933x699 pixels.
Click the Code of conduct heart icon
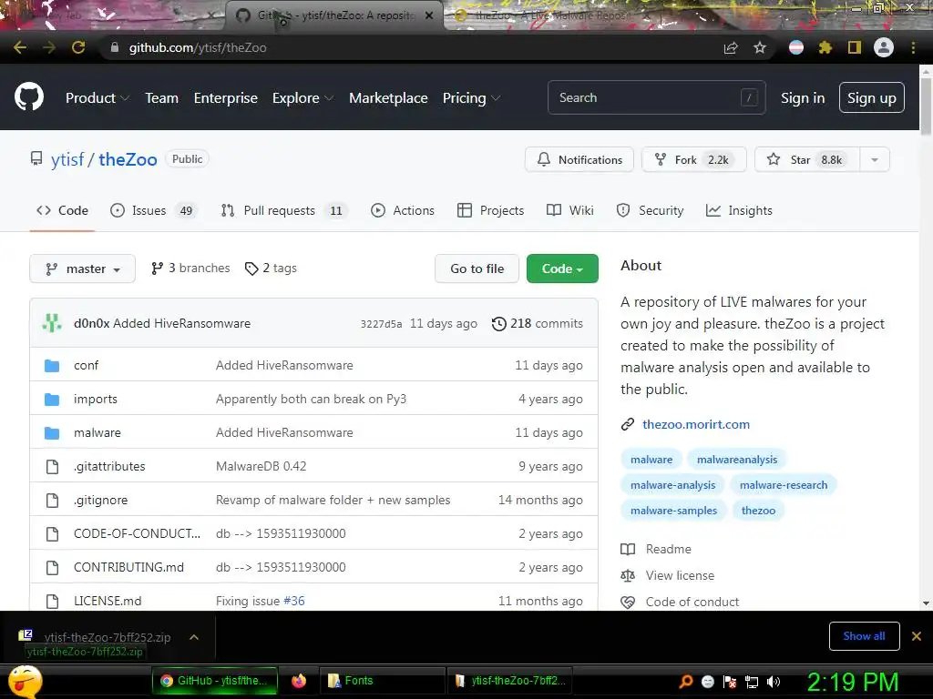628,603
